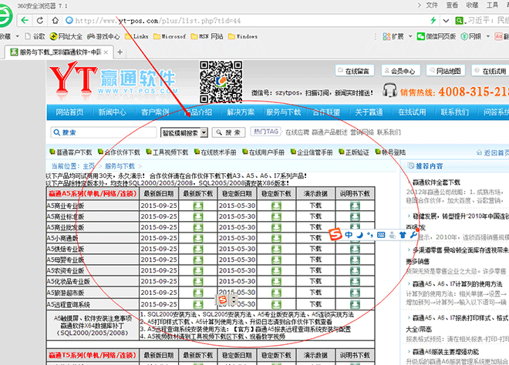Open the 扩展 extensions button
Image resolution: width=509 pixels, height=365 pixels.
pos(393,36)
